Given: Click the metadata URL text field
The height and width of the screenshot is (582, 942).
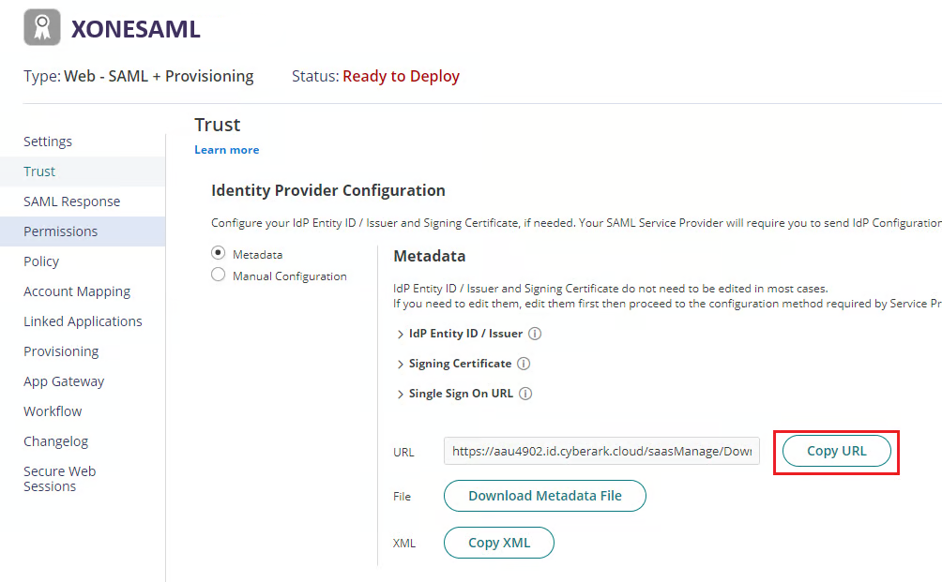Looking at the screenshot, I should pos(601,451).
